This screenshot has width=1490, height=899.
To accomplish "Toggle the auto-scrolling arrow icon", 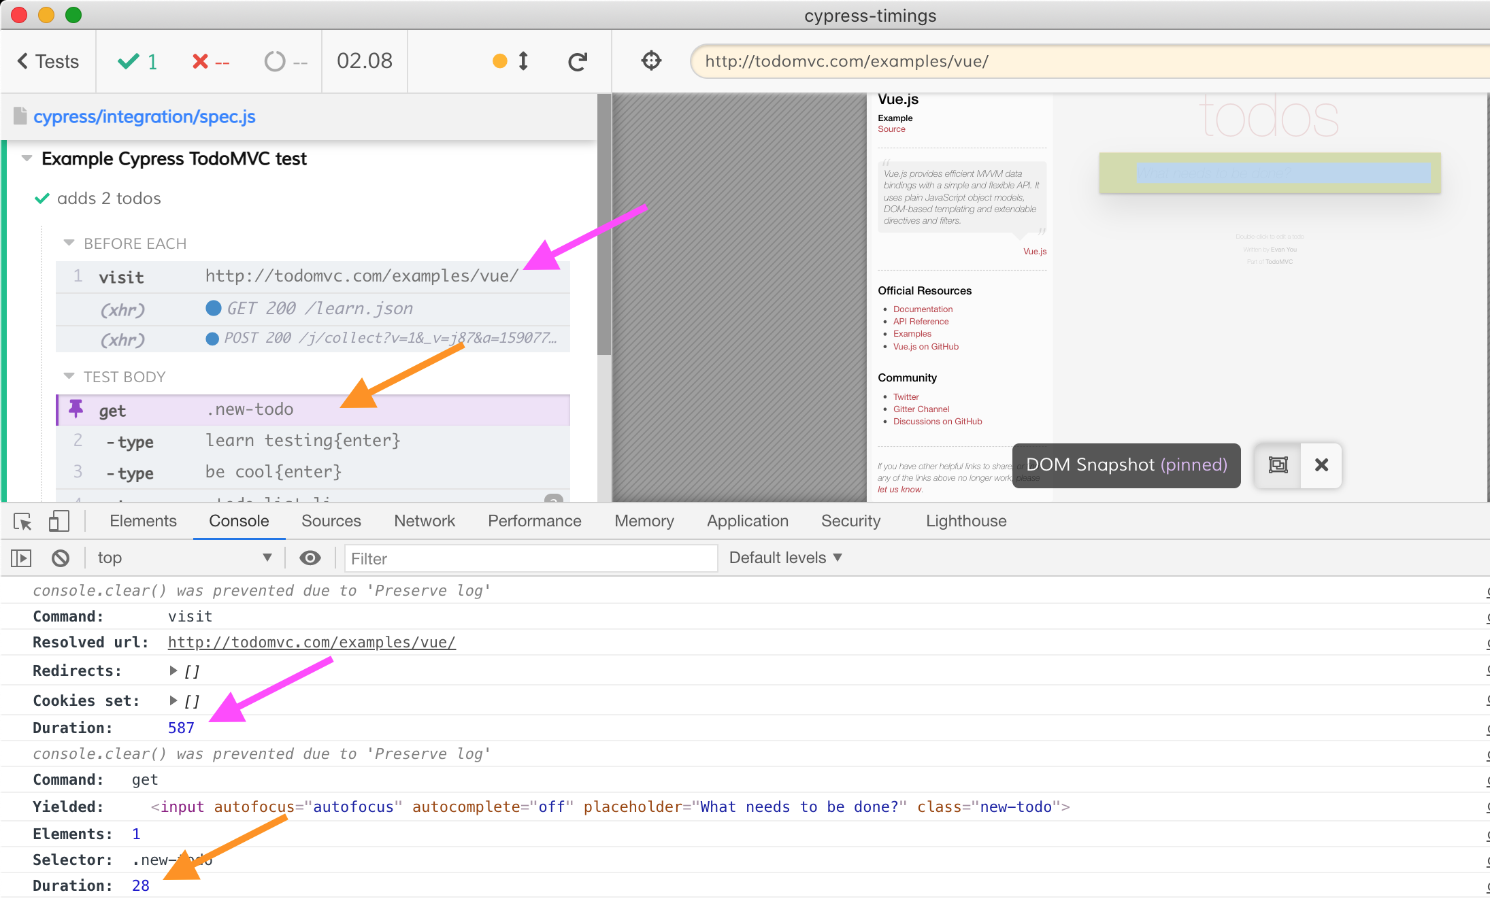I will click(523, 61).
